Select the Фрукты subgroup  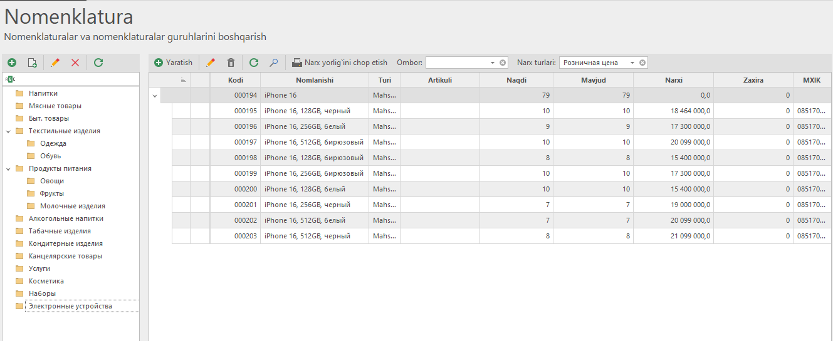coord(52,193)
